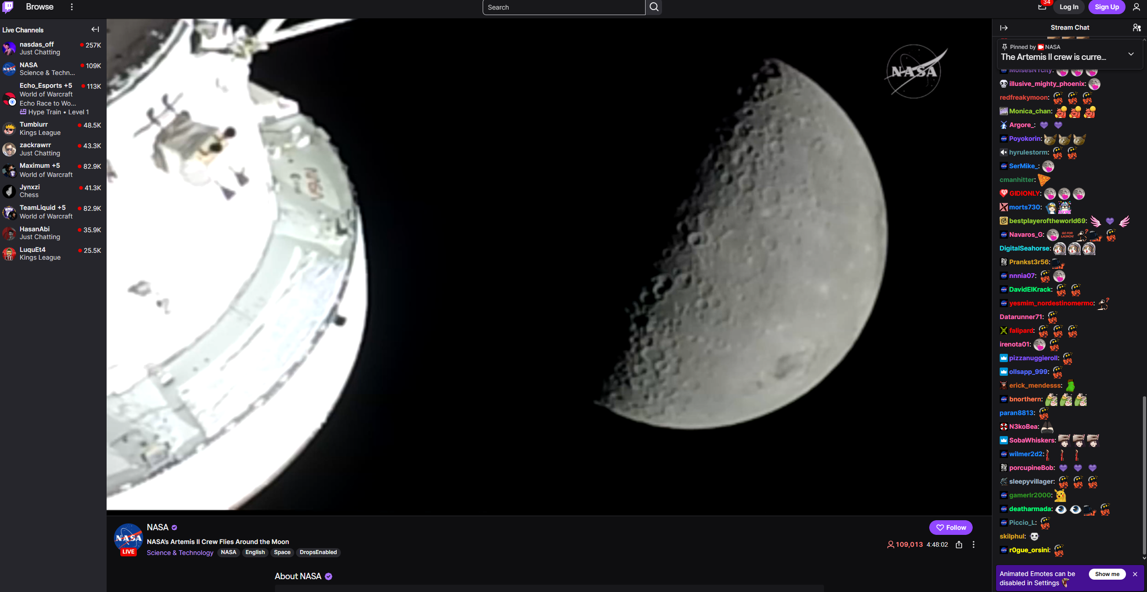This screenshot has height=592, width=1147.
Task: Click the chat scrollbar down arrow
Action: 1144,558
